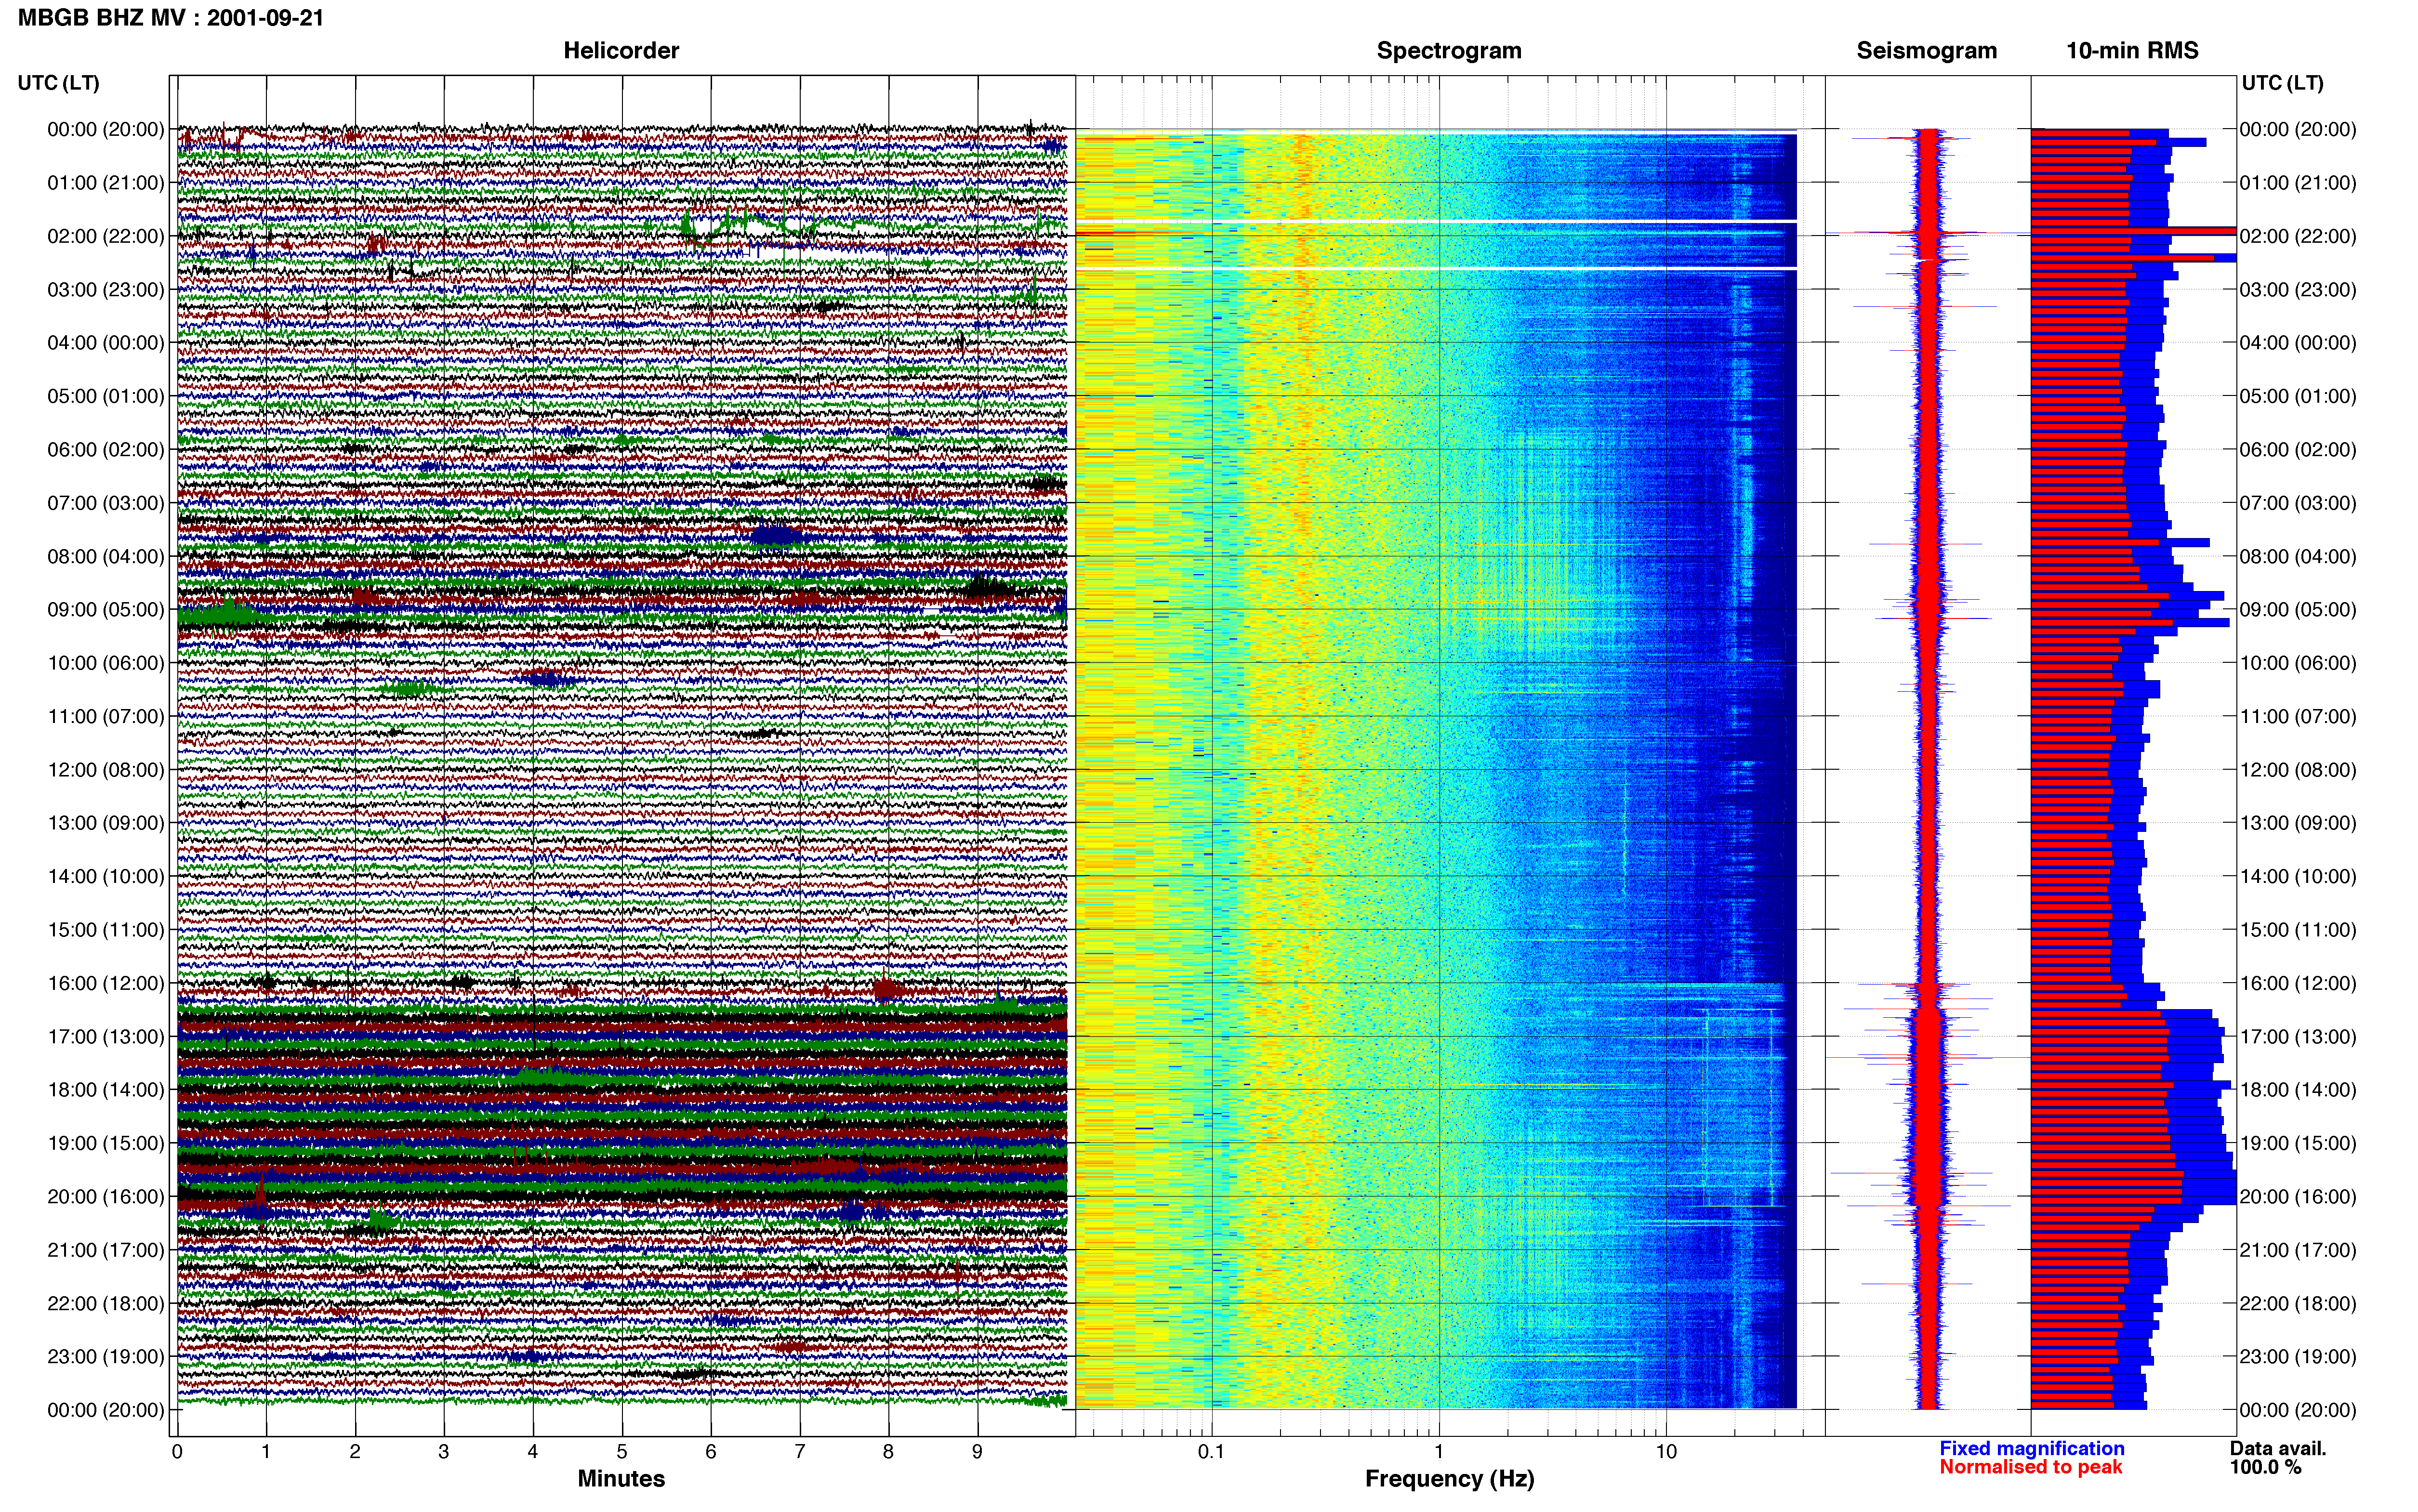Click the "5" tick on Minutes axis
The width and height of the screenshot is (2418, 1512).
(622, 1451)
